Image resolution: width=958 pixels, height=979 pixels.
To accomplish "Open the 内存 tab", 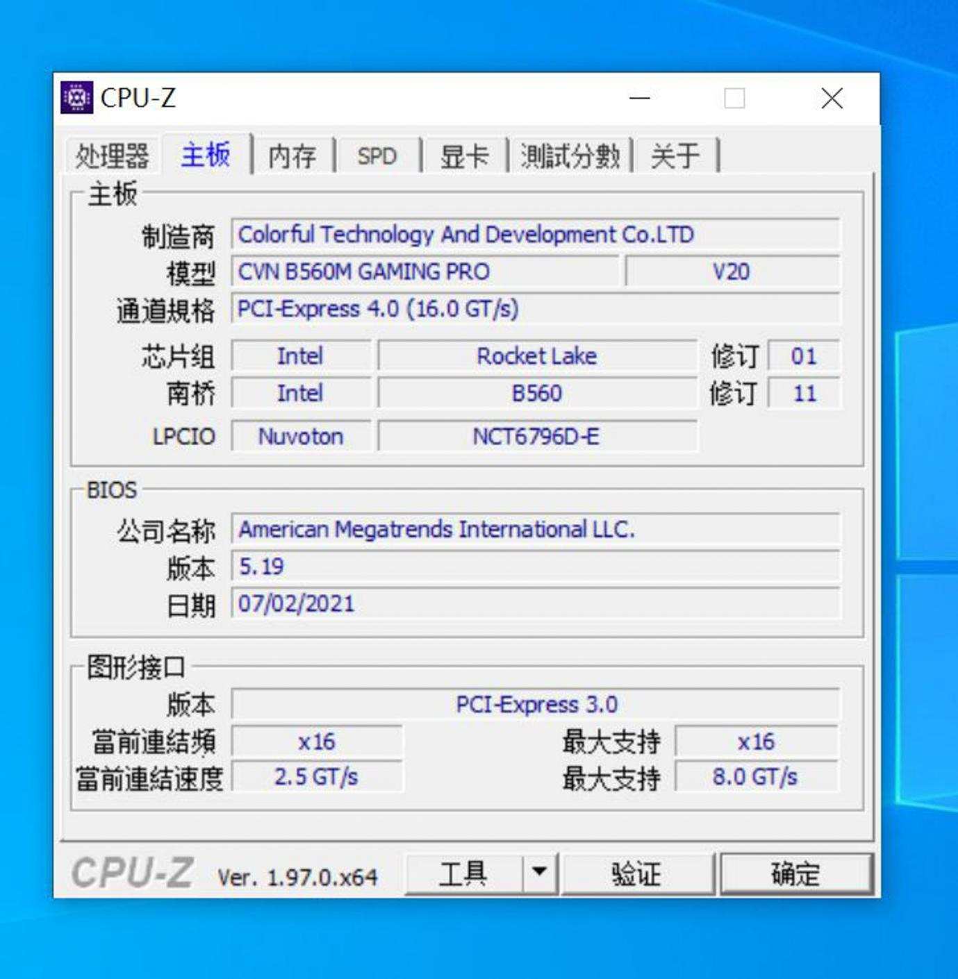I will point(292,156).
